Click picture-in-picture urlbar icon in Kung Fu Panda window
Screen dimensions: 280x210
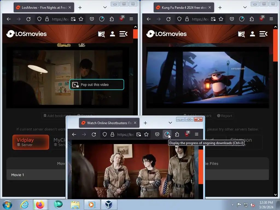point(213,19)
